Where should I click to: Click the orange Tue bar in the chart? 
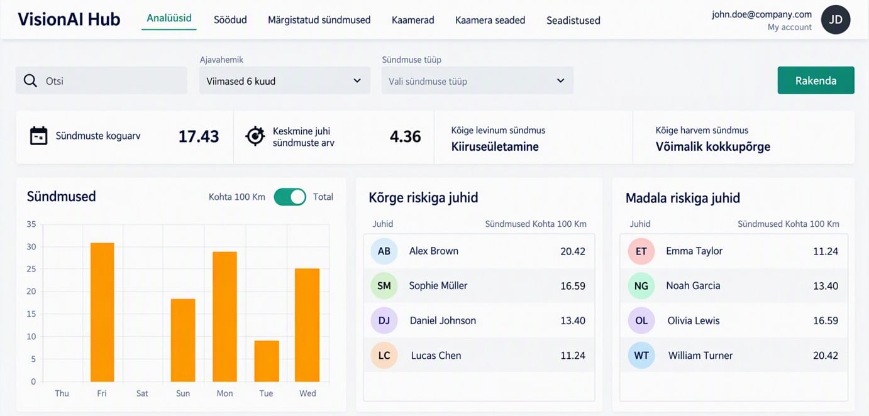(x=267, y=361)
